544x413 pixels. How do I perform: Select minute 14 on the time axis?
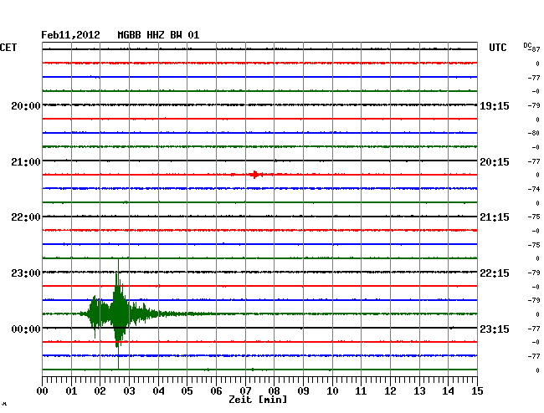(448, 391)
